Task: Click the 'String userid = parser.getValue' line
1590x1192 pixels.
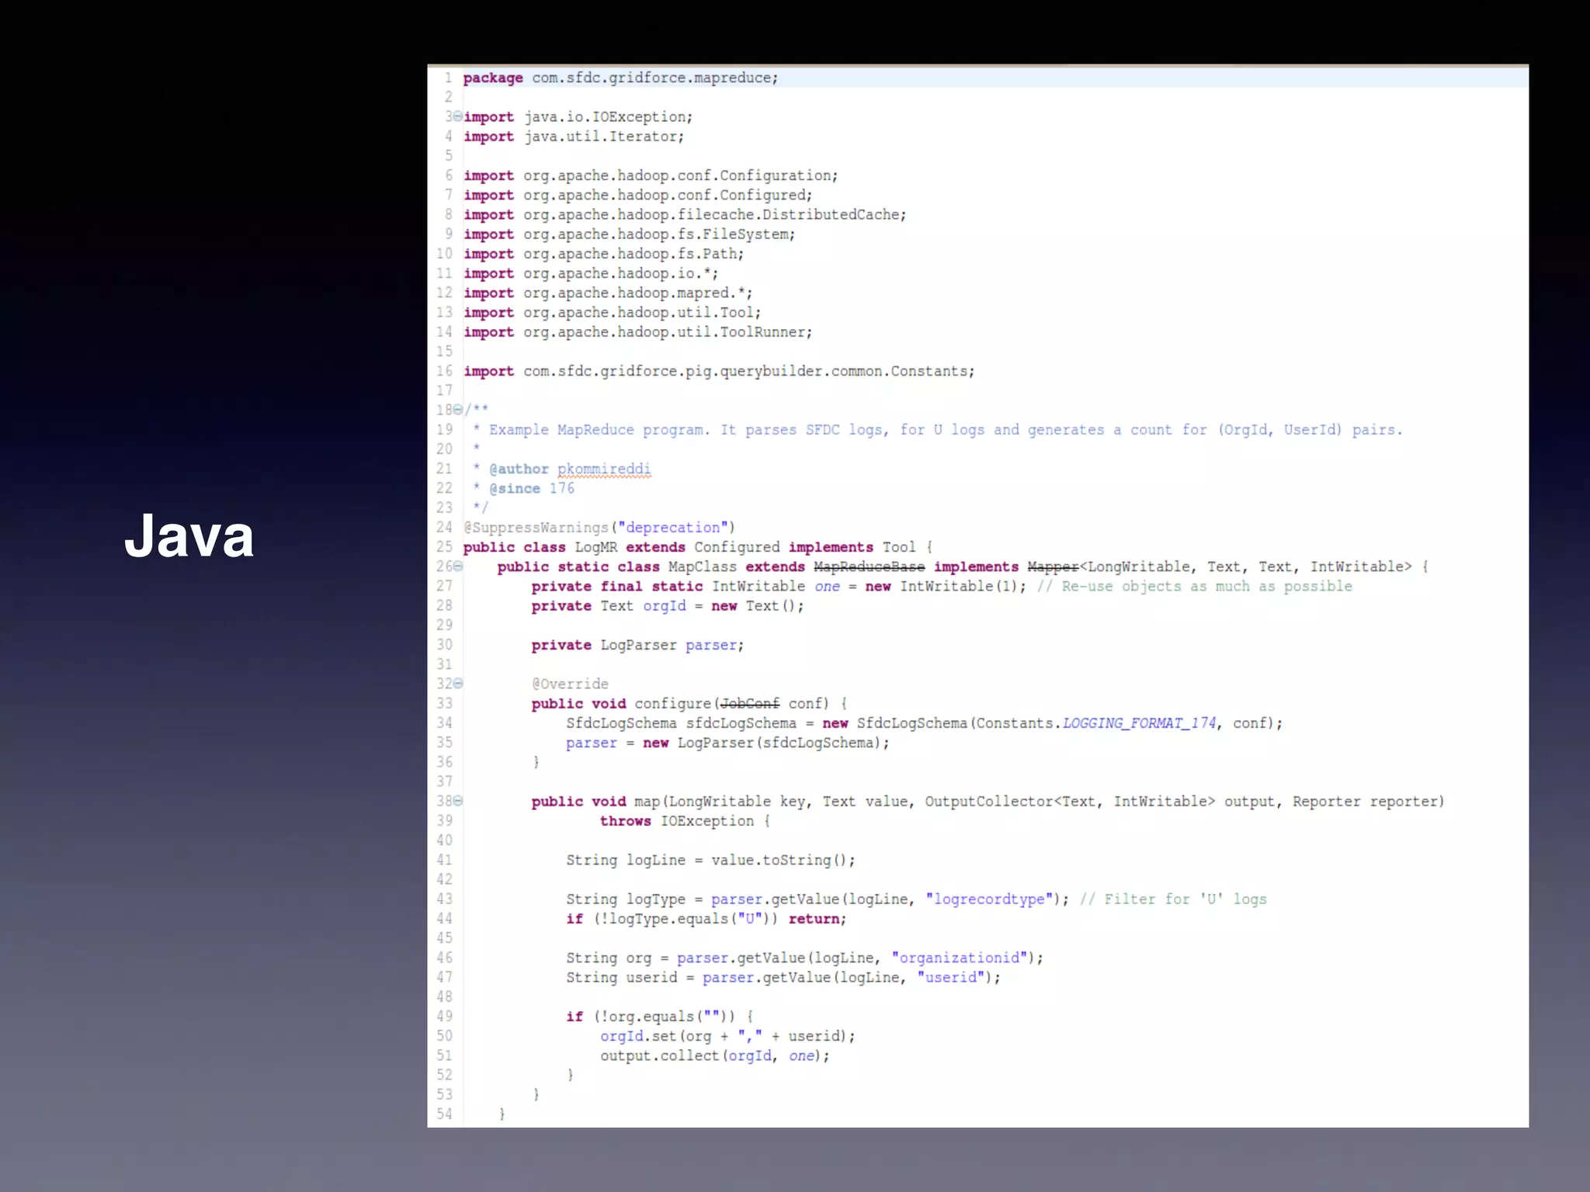Action: [783, 977]
